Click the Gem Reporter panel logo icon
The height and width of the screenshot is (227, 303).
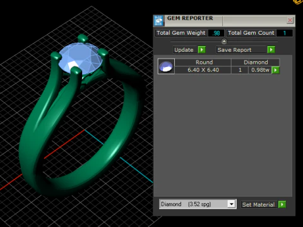point(158,21)
